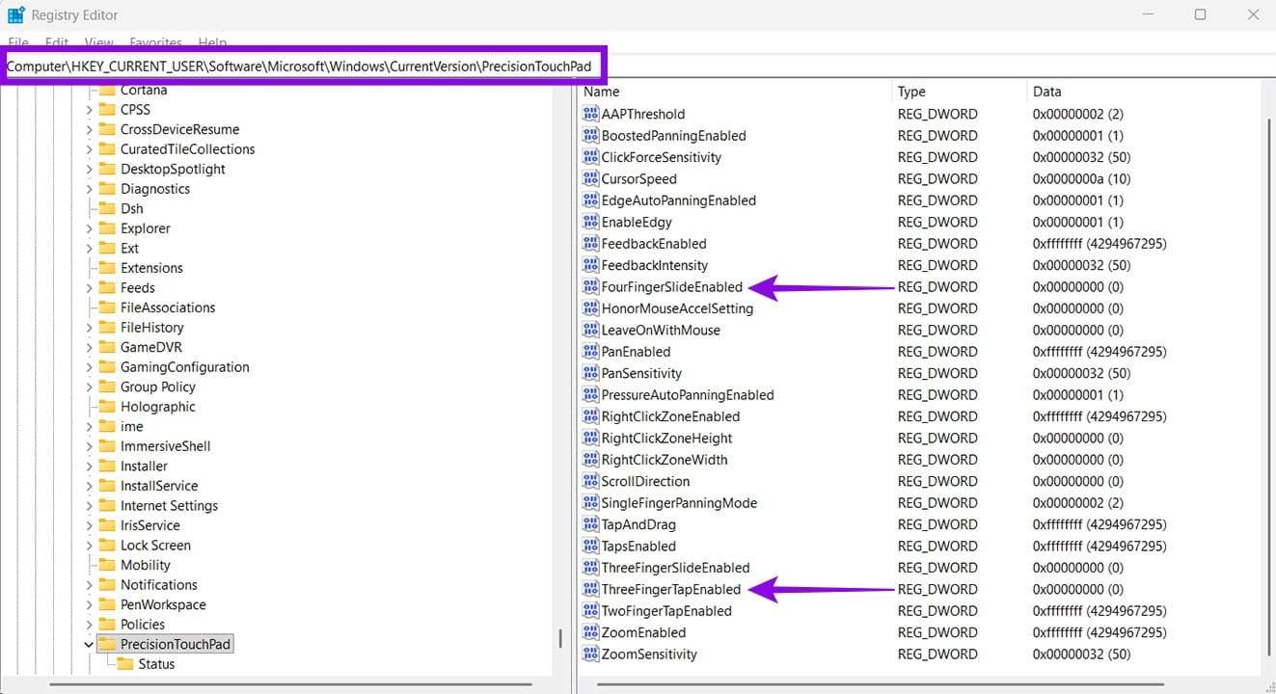Click the HonorMouseAccelSetting value icon
This screenshot has height=694, width=1276.
point(590,308)
